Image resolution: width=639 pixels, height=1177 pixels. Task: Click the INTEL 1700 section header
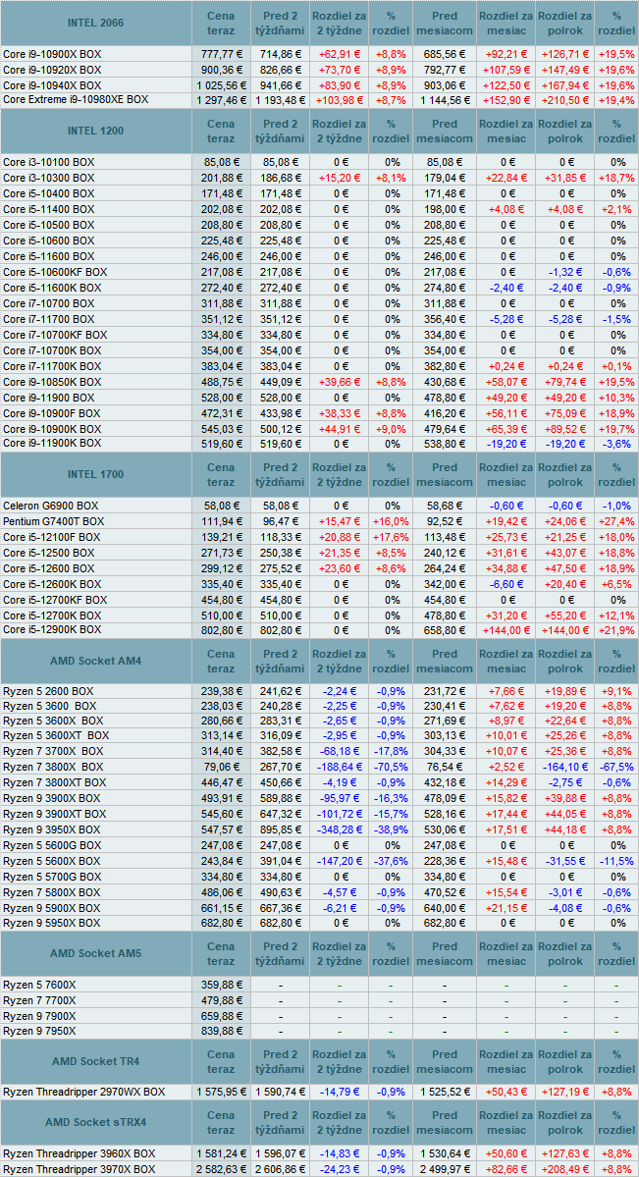pos(96,474)
